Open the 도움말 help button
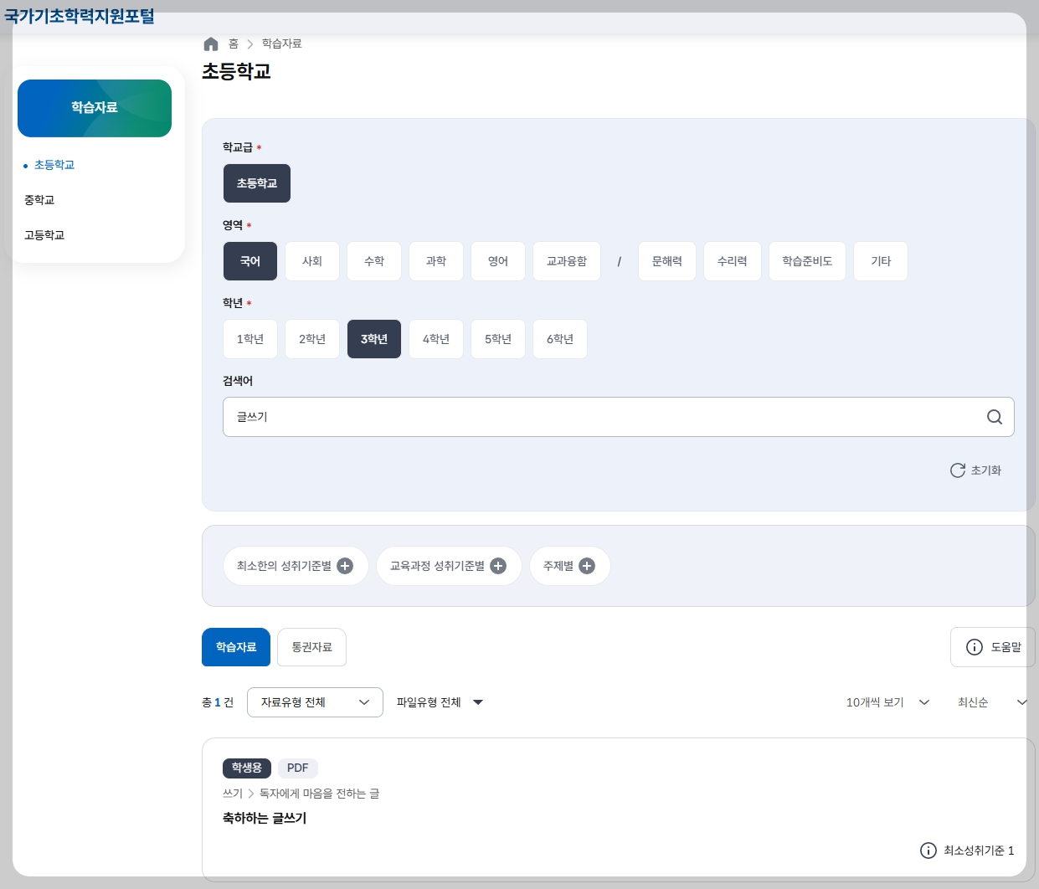This screenshot has height=889, width=1039. [x=993, y=647]
